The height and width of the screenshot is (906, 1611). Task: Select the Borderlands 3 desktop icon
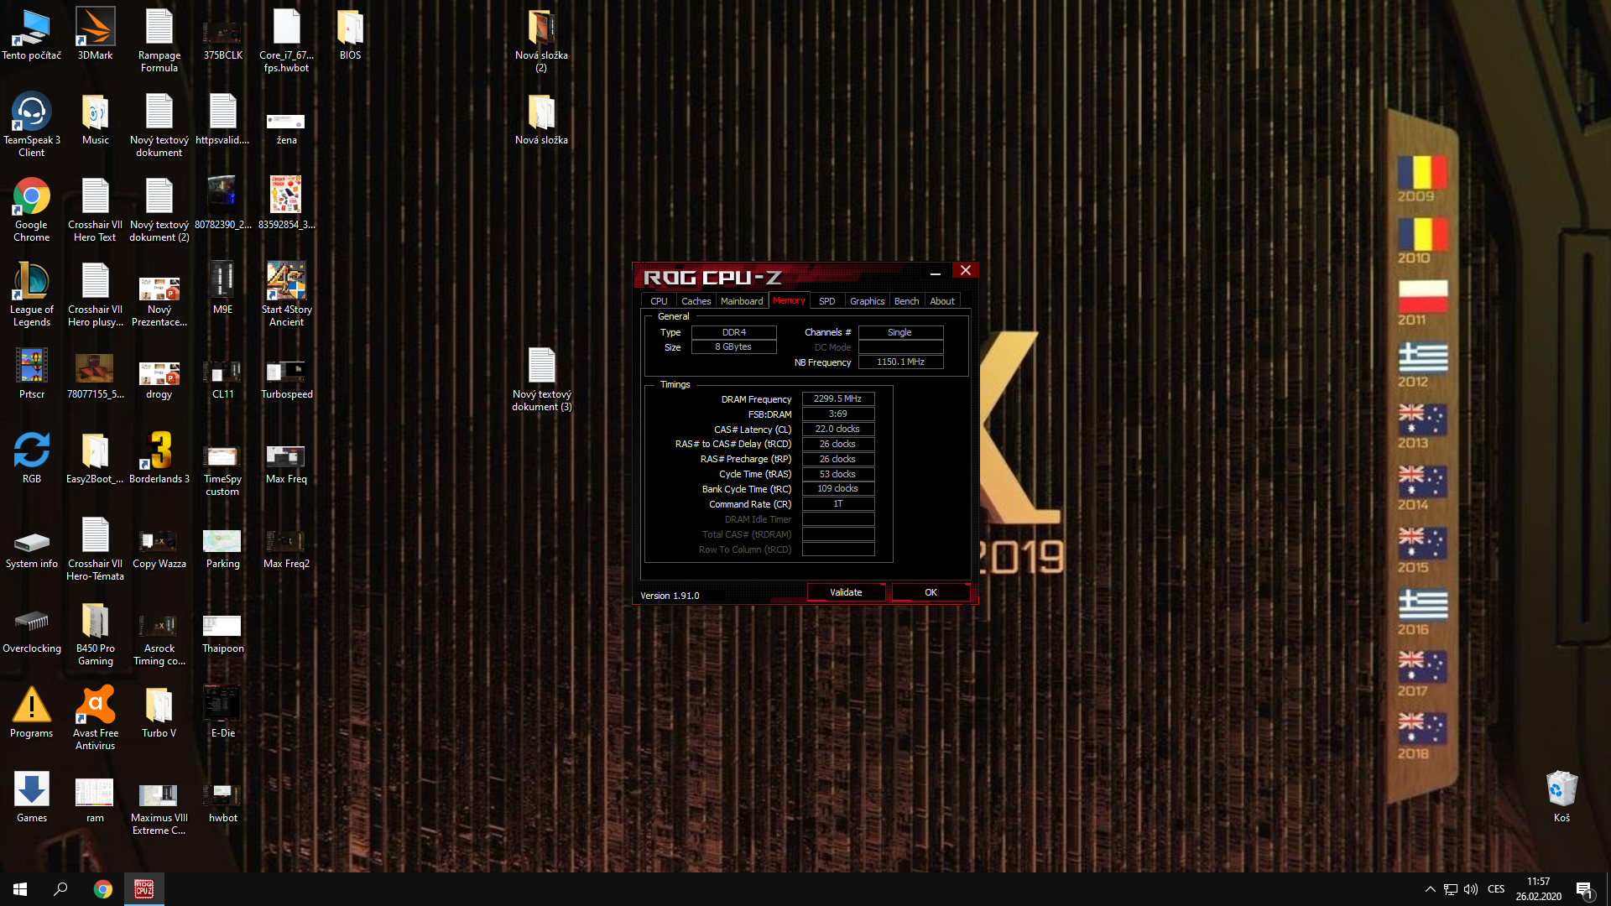[x=159, y=457]
